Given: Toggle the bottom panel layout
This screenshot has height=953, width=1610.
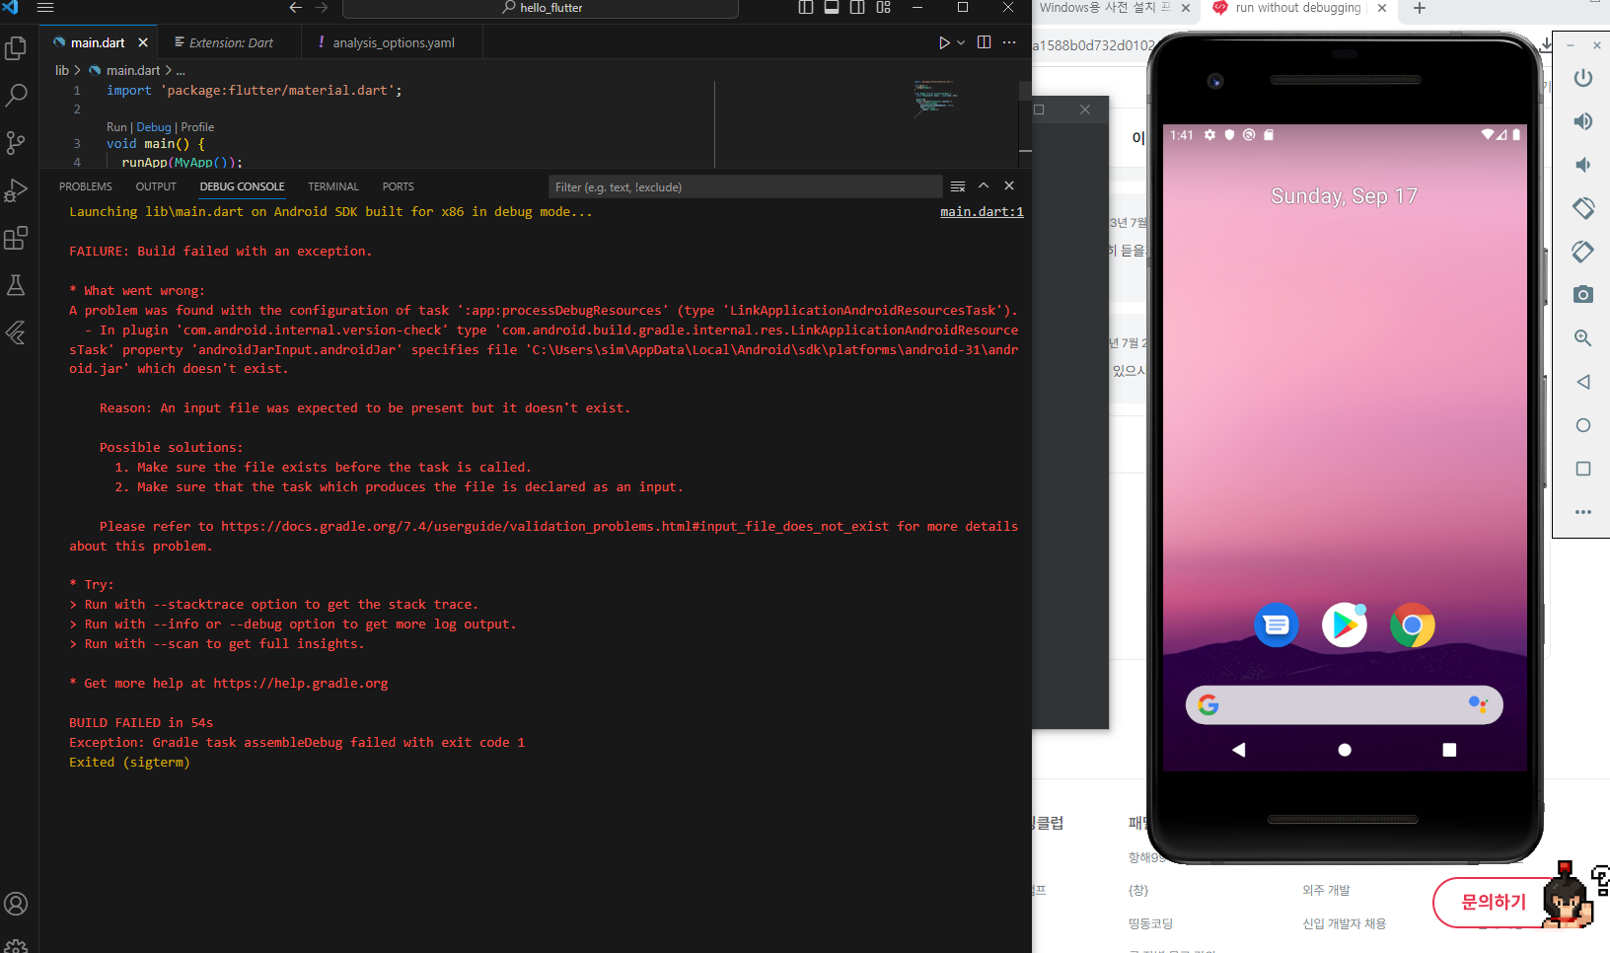Looking at the screenshot, I should tap(832, 7).
